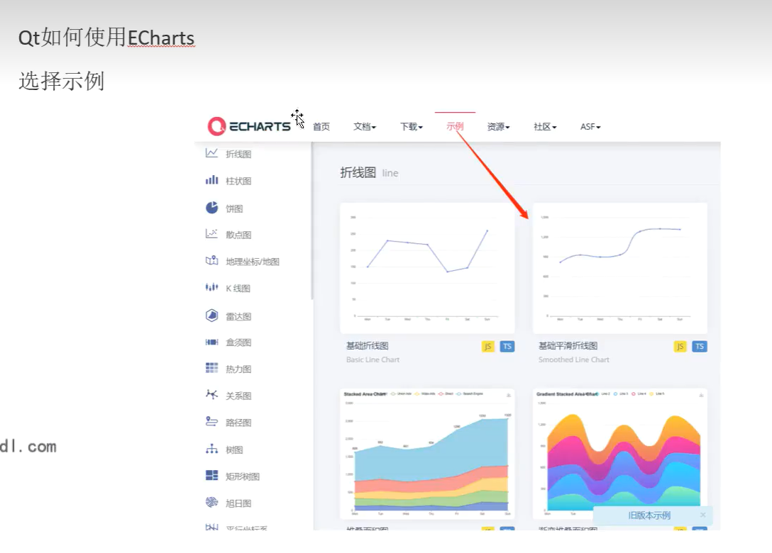This screenshot has width=772, height=553.
Task: Click the 选择示例 subtitle text
Action: pos(62,81)
